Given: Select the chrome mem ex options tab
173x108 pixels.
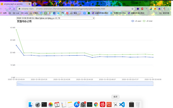Looking at the screenshot, I should pyautogui.click(x=16, y=4).
